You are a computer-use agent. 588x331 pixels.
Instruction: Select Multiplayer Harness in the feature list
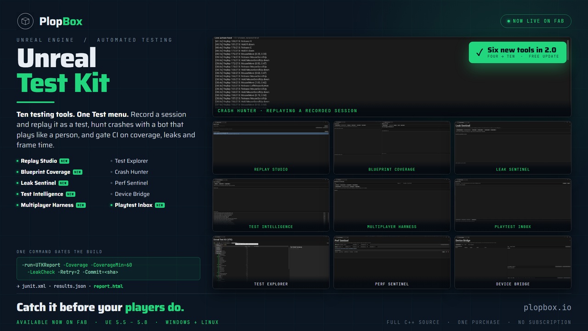pyautogui.click(x=47, y=205)
